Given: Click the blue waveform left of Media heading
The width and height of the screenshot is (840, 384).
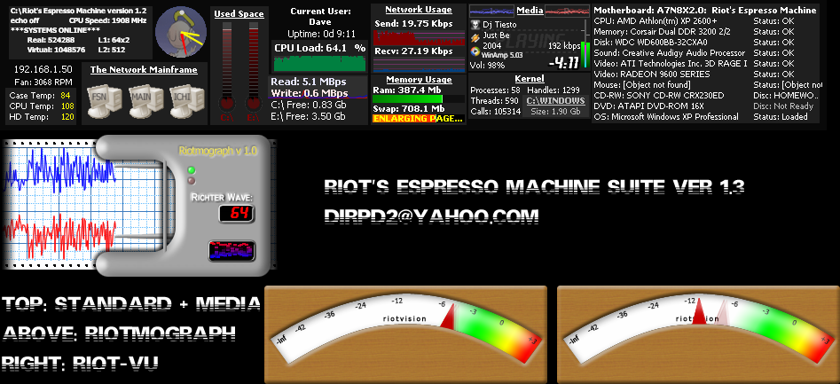Looking at the screenshot, I should click(491, 10).
